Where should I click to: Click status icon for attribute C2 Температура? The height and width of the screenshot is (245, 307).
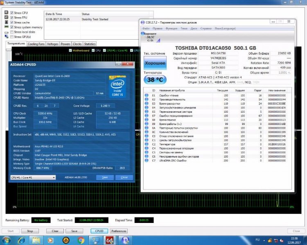point(147,144)
